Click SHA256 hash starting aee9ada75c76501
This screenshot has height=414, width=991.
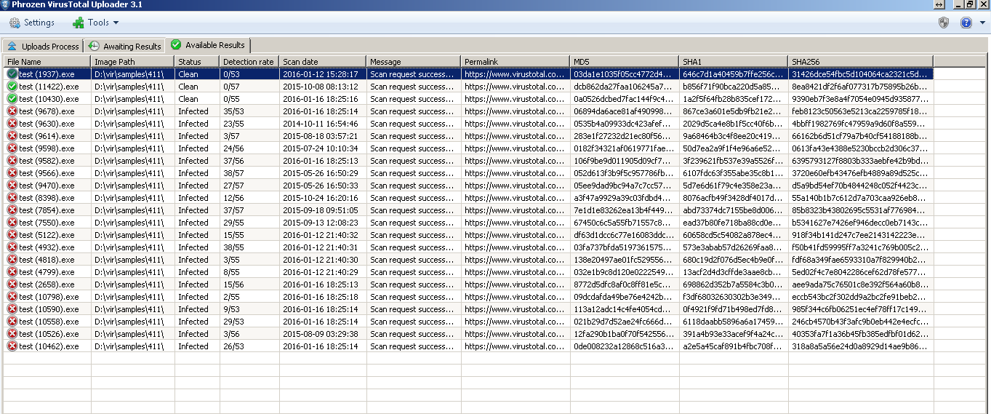point(860,284)
